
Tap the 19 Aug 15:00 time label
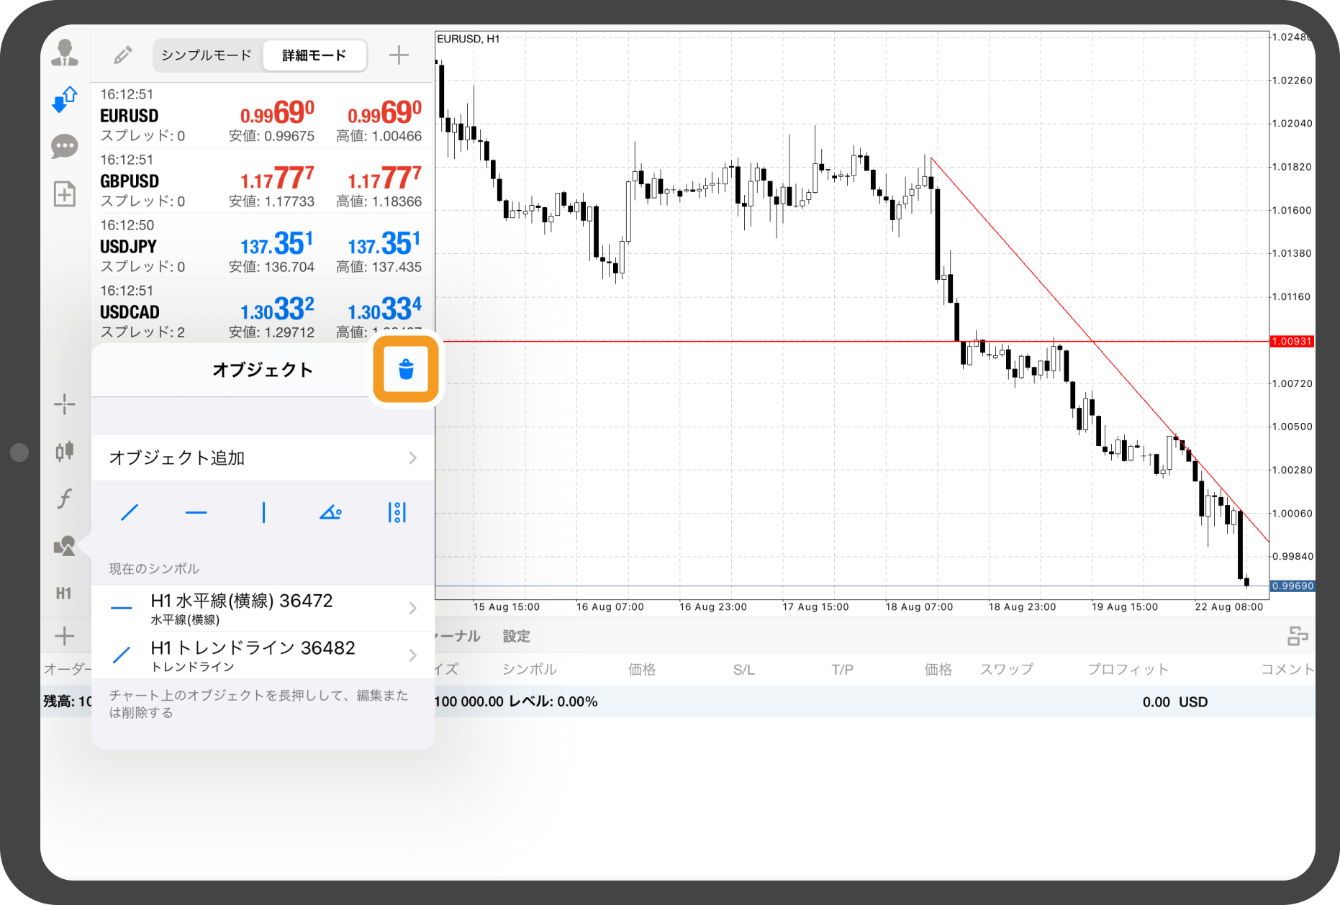[x=1125, y=606]
